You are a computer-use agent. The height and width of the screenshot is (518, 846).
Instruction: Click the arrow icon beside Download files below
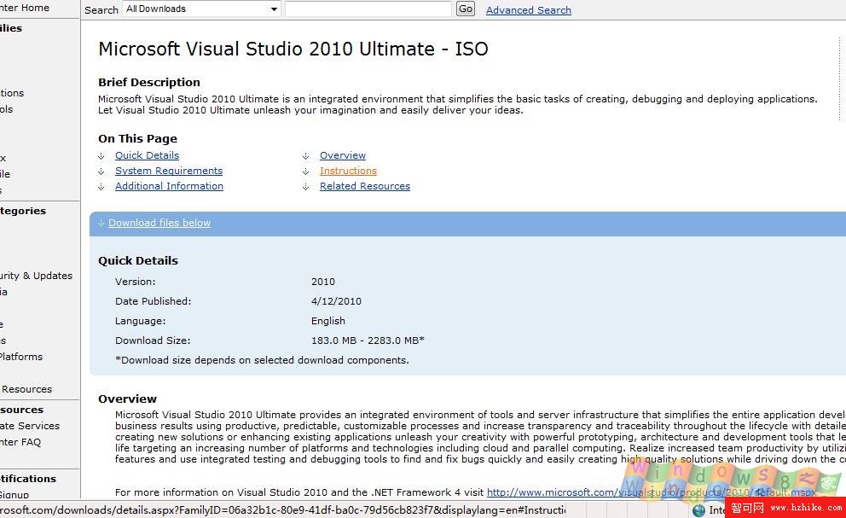[x=101, y=223]
